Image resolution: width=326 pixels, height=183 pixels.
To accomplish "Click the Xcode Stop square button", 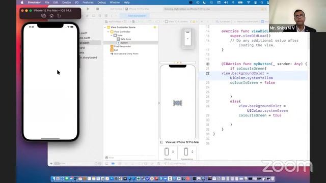I will pos(97,9).
